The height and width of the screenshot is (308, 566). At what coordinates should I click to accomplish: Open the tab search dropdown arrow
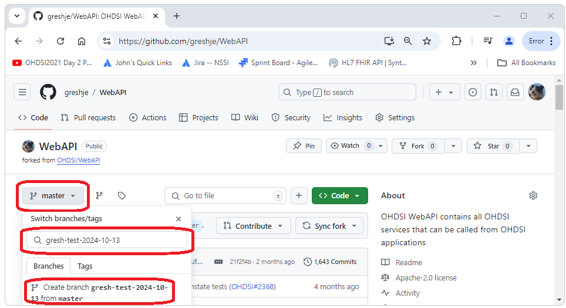[17, 16]
